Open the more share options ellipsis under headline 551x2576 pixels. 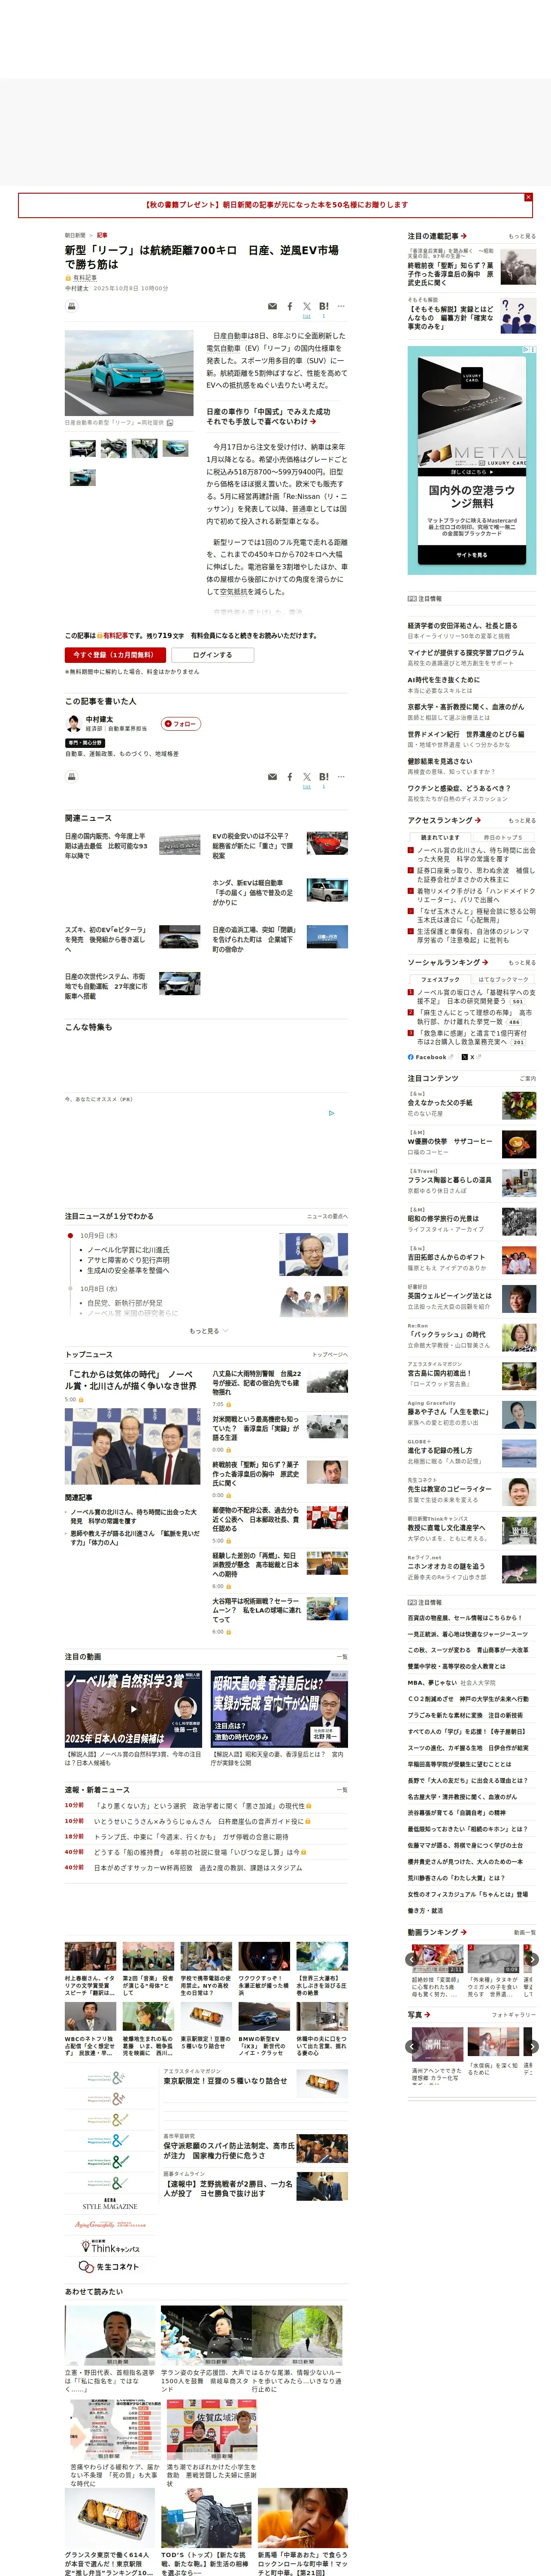341,306
